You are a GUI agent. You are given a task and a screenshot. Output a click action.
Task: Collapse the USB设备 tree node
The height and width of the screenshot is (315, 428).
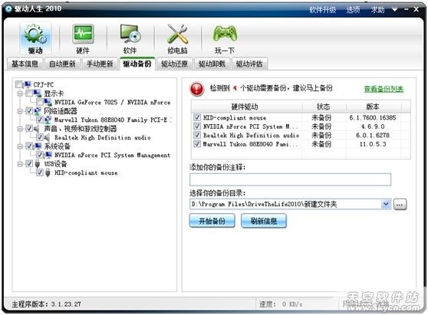click(20, 164)
